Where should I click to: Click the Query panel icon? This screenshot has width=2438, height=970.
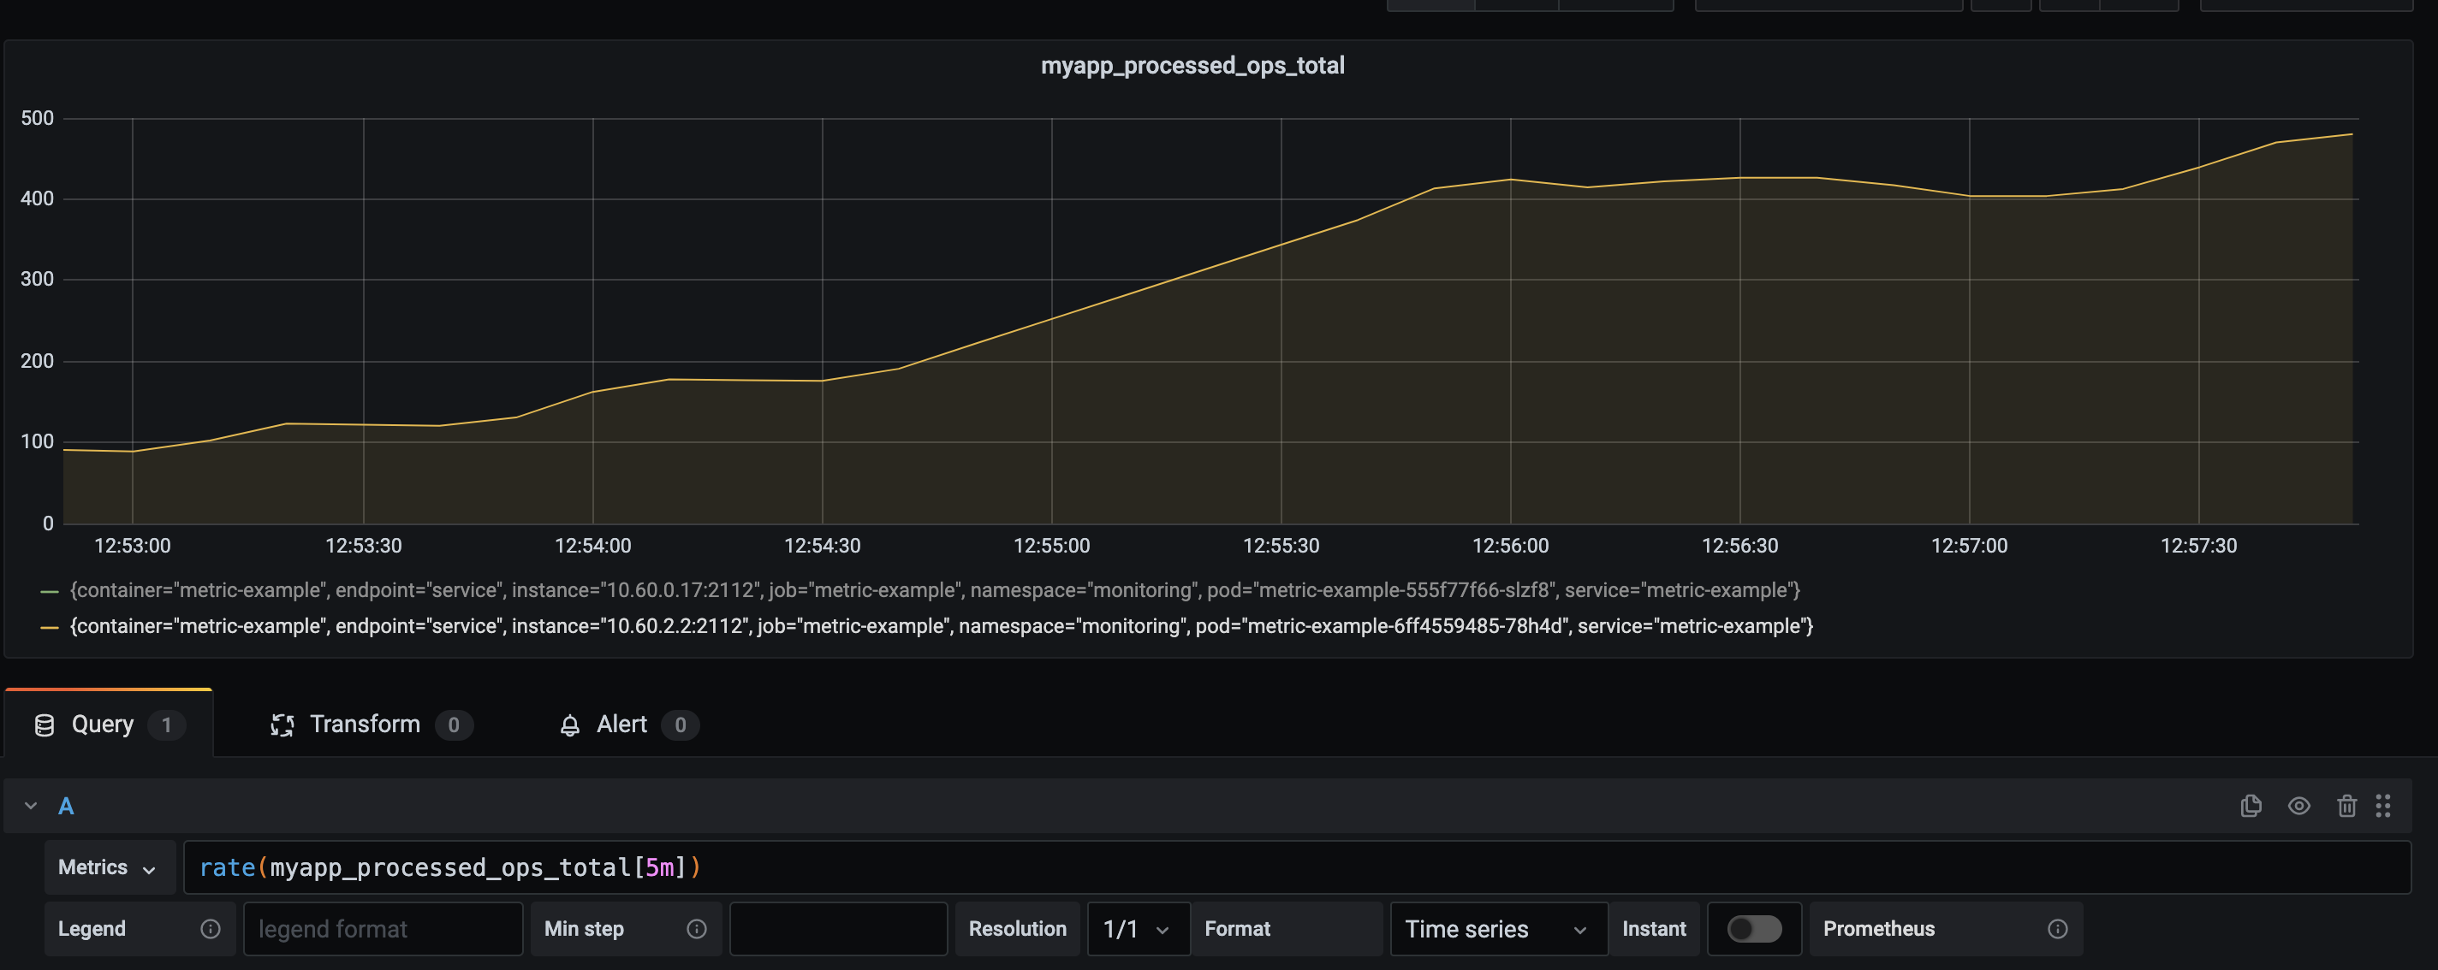[44, 723]
